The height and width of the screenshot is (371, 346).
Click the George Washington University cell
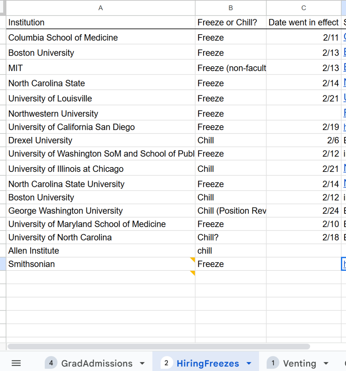coord(101,211)
